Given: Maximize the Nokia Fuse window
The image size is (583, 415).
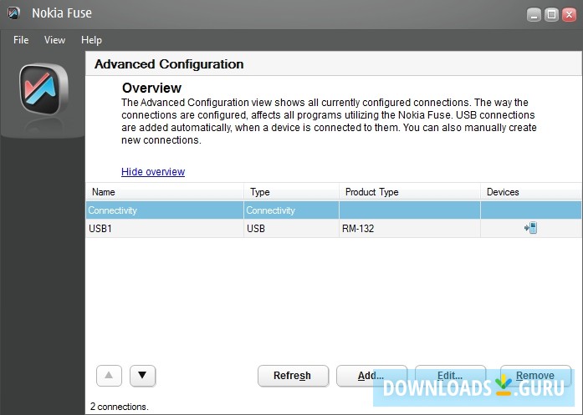Looking at the screenshot, I should [552, 15].
